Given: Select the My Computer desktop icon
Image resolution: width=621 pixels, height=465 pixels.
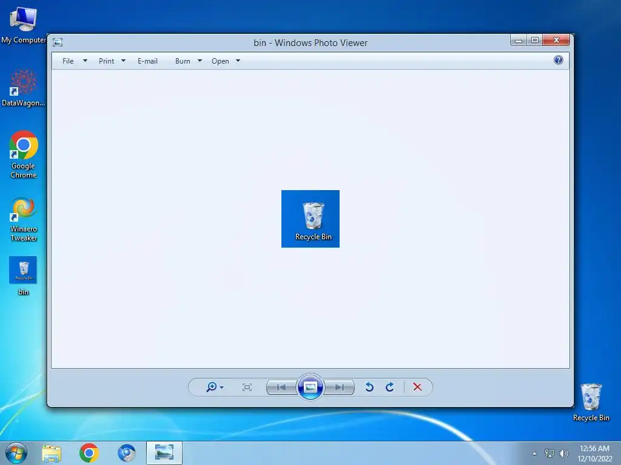Looking at the screenshot, I should [24, 24].
